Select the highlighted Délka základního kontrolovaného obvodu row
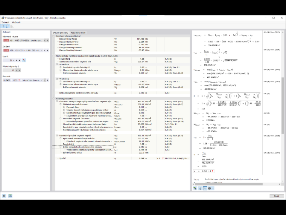The image size is (286, 215). click(121, 147)
